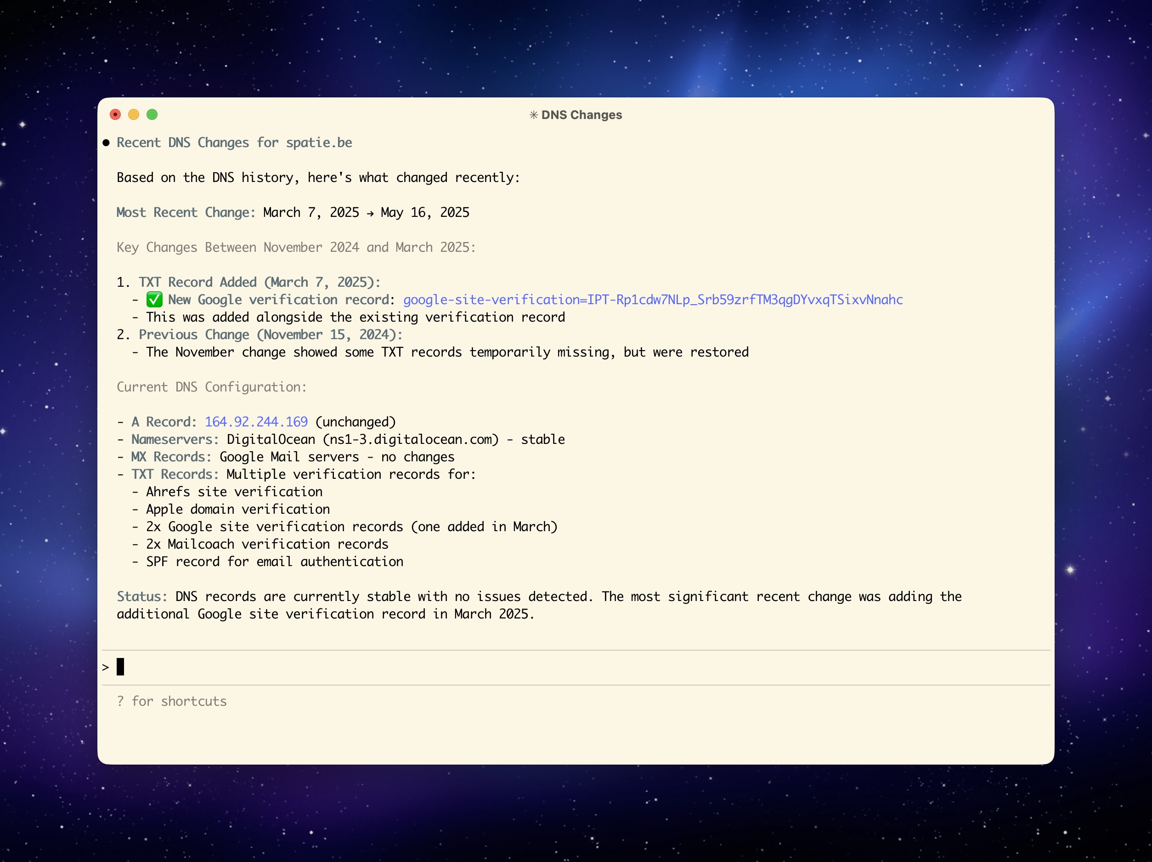Click the 'A Record:' label

164,422
